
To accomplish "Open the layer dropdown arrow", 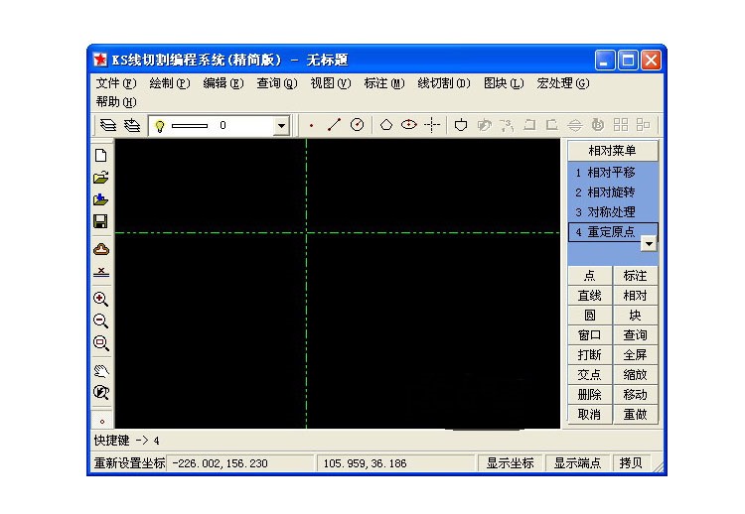I will coord(280,126).
